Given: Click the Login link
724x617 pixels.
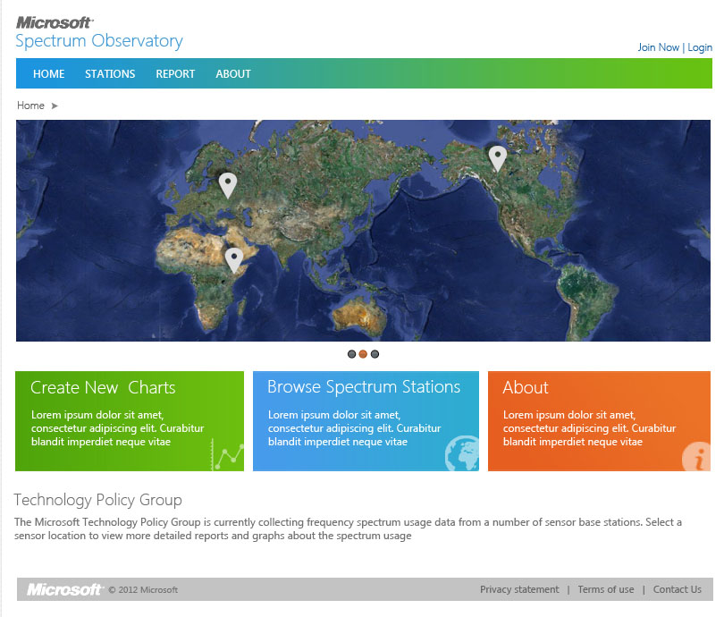Looking at the screenshot, I should (x=700, y=47).
